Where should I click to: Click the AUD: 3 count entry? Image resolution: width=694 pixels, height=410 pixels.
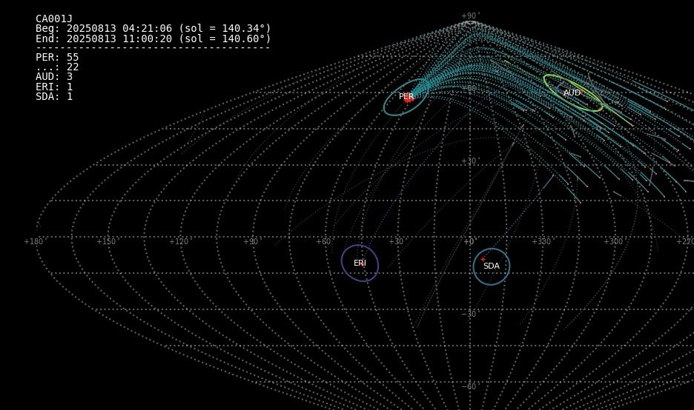(x=54, y=77)
